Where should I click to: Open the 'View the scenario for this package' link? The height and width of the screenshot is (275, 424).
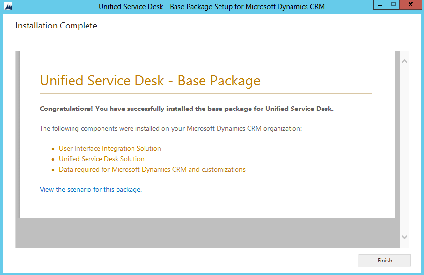click(90, 190)
